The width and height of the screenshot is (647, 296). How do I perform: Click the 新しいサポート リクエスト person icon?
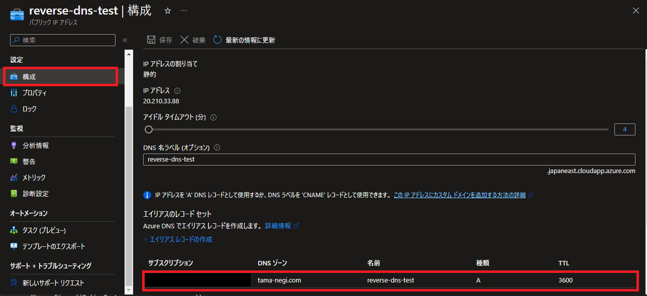coord(14,283)
